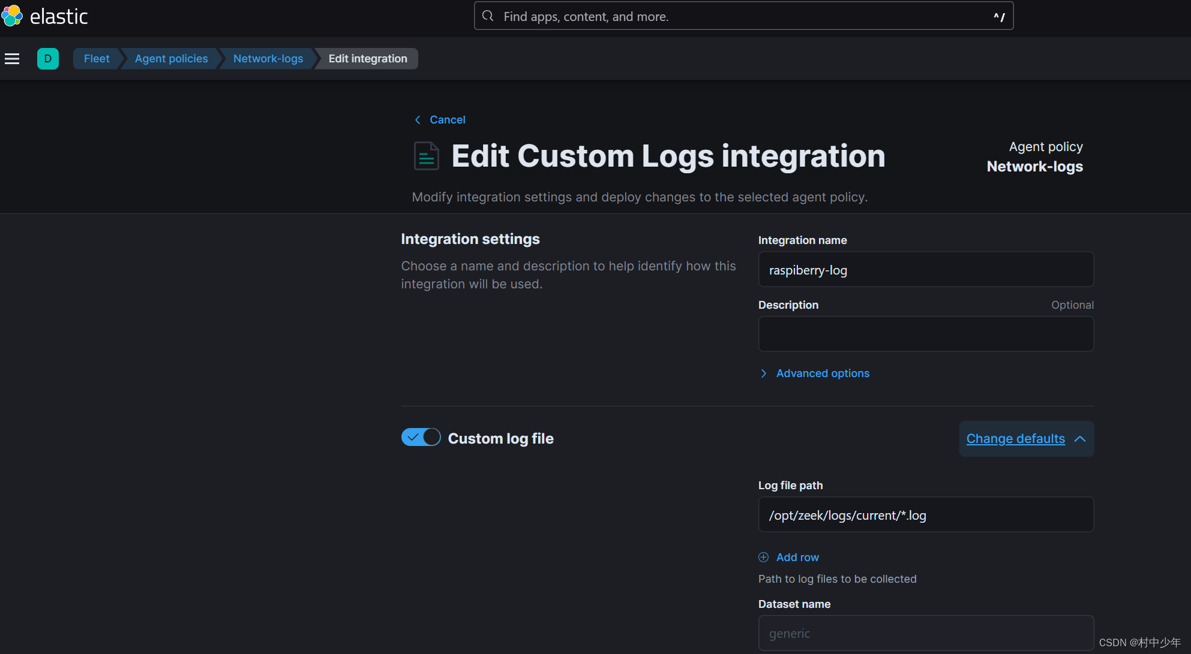
Task: Click the Integration settings heading
Action: coord(470,239)
